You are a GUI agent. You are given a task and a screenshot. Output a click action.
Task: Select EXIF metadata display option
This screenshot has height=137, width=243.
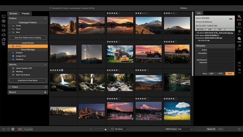[x=212, y=74]
